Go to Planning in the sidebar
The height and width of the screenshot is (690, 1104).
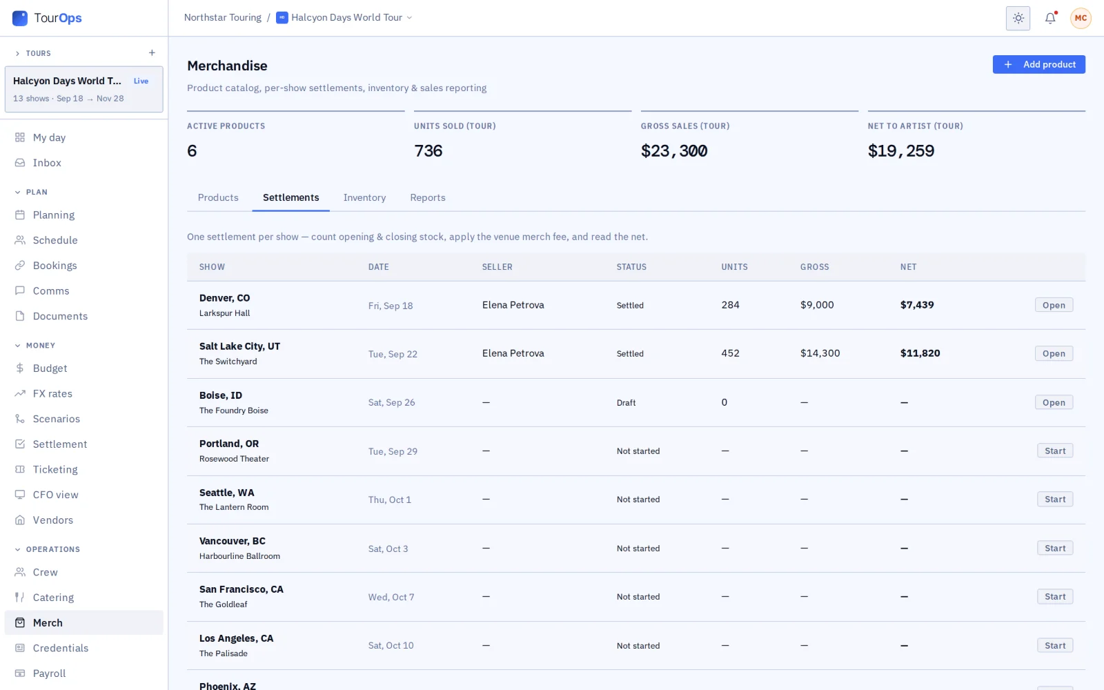[83, 215]
